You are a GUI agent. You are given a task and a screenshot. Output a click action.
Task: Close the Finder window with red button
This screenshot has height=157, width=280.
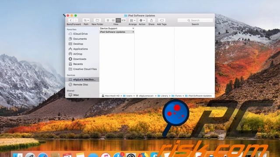[68, 16]
